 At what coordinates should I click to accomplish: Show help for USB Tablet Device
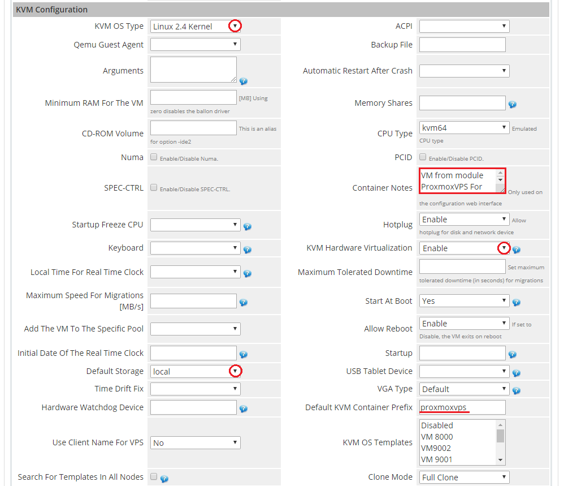point(517,373)
